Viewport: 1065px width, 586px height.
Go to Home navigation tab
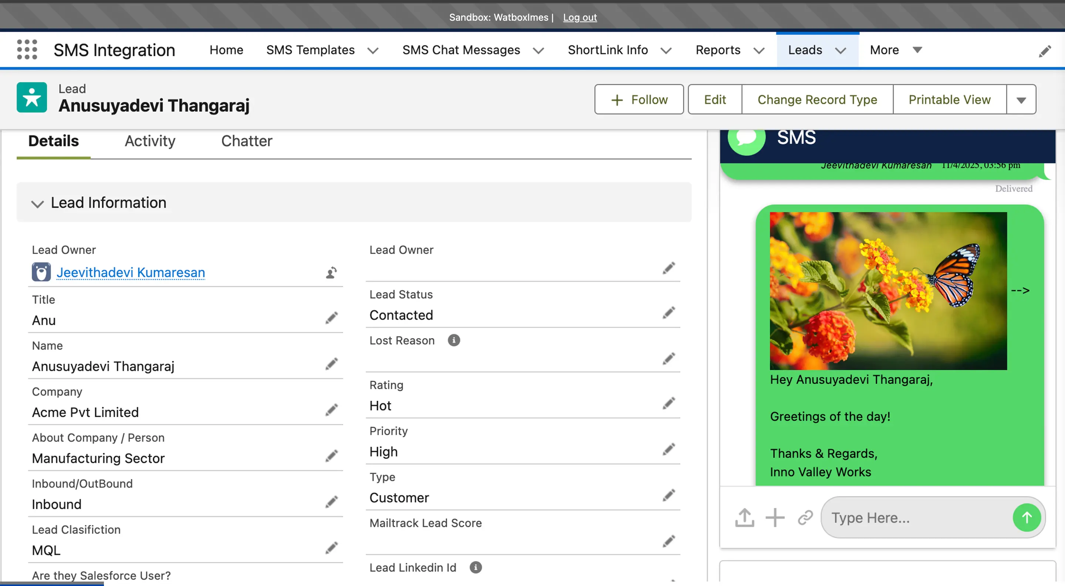tap(226, 50)
